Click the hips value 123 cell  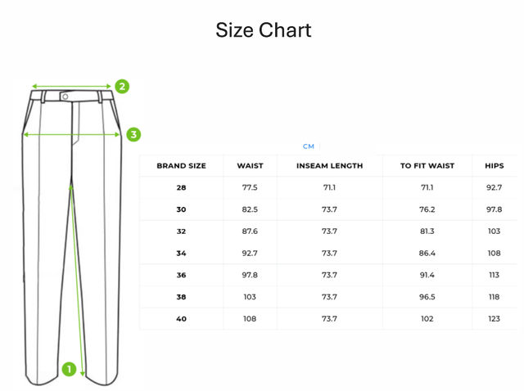pos(494,318)
